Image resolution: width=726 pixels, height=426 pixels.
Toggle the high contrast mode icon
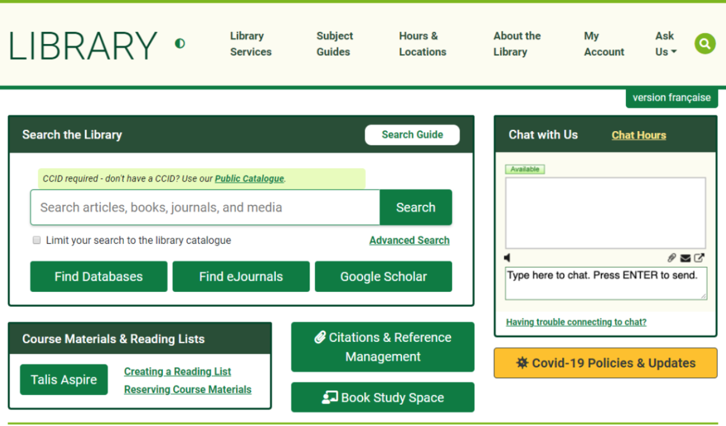coord(180,43)
